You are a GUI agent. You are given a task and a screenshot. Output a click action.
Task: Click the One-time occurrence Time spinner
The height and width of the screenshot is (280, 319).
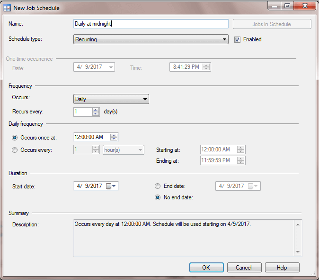pyautogui.click(x=206, y=67)
